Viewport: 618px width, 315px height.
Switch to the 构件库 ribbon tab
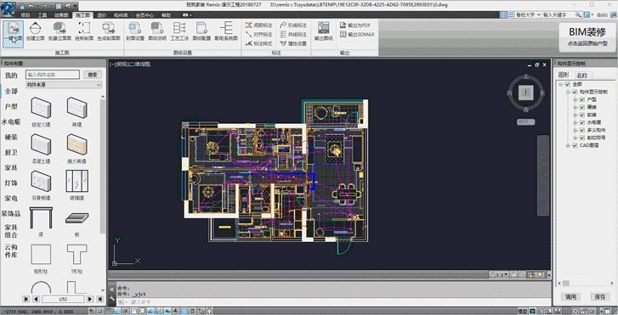click(x=121, y=15)
